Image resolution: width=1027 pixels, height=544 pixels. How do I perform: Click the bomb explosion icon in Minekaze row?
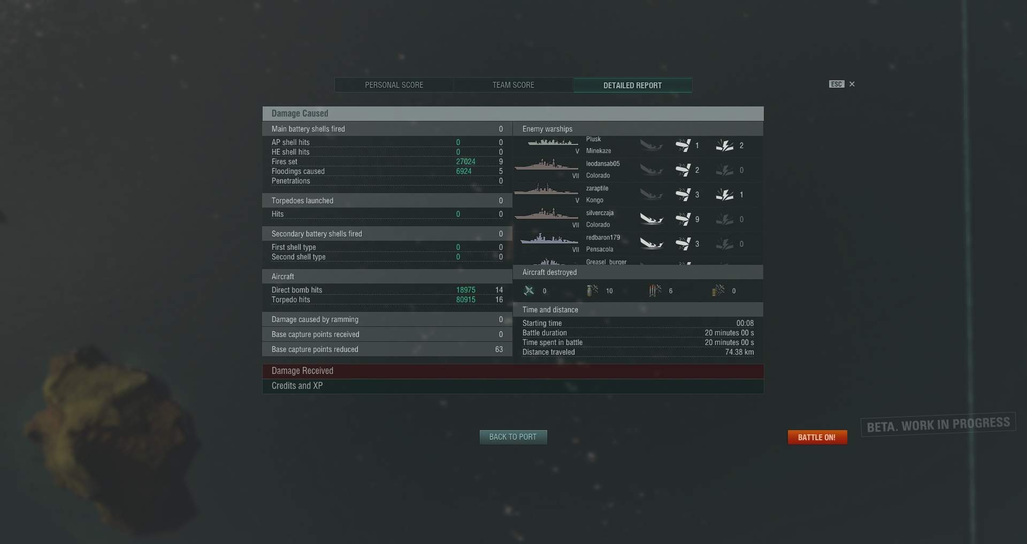[x=725, y=145]
